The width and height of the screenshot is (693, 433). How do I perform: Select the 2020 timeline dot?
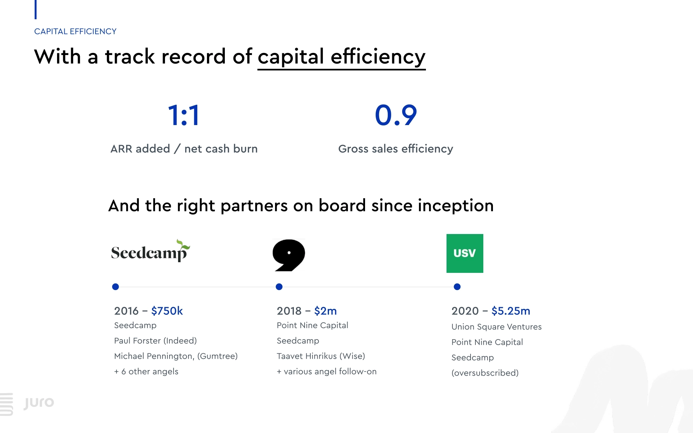click(x=457, y=287)
